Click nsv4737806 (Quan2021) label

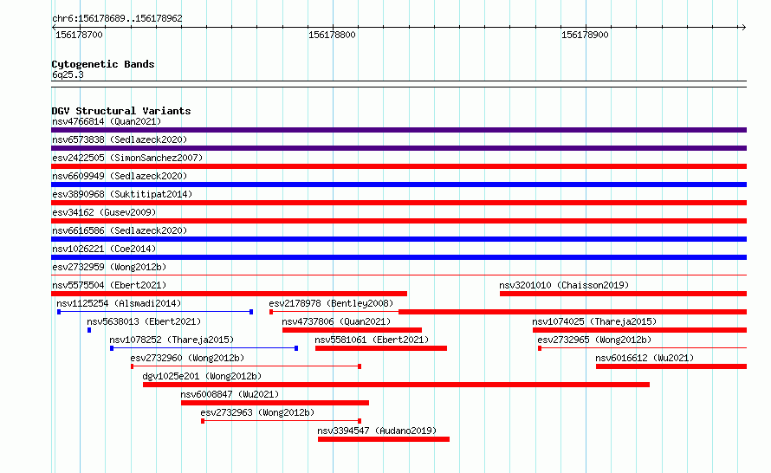(336, 321)
